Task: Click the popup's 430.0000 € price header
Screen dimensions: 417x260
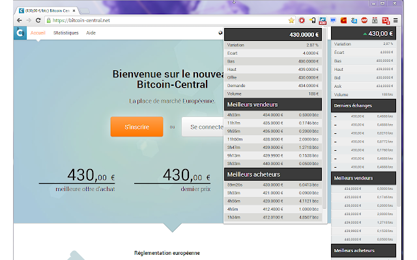Action: pos(273,34)
